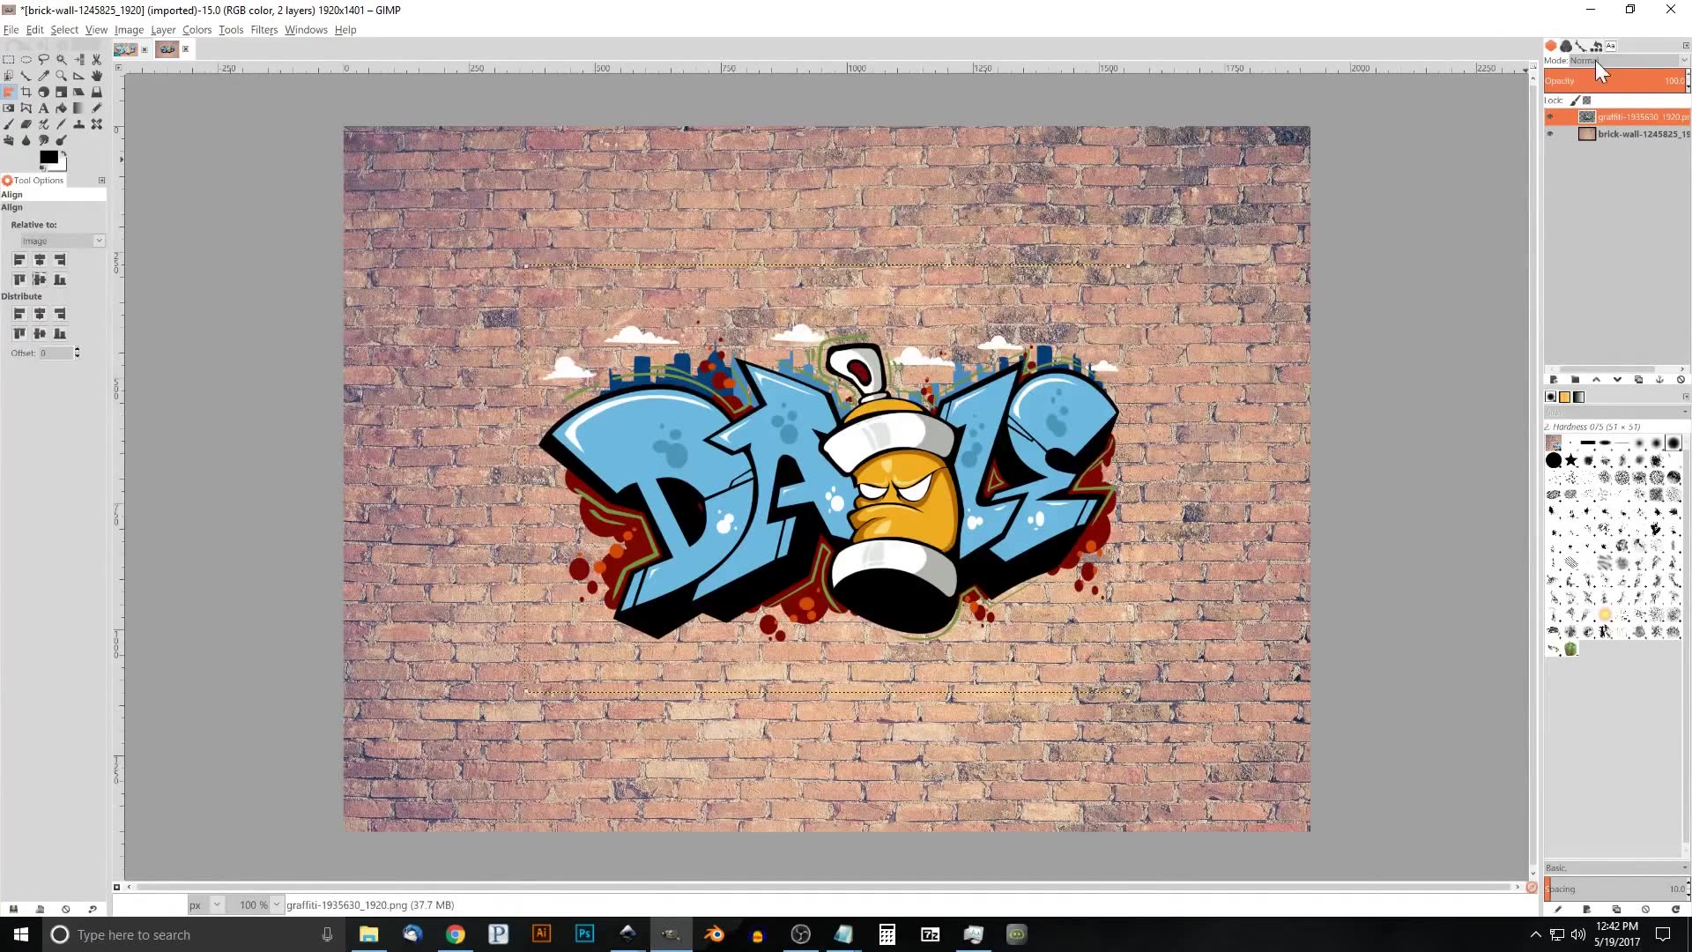
Task: Select the Text tool
Action: coord(44,108)
